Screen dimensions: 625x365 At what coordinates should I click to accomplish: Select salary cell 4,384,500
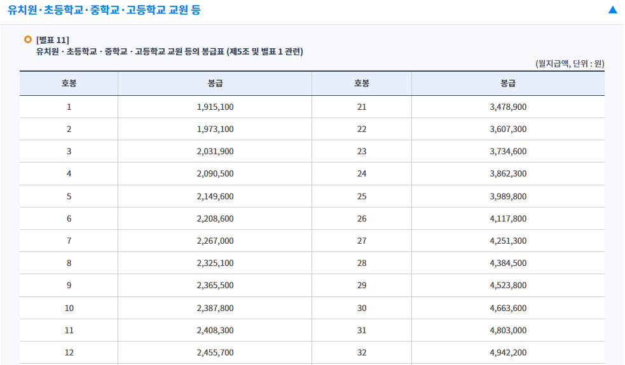tap(508, 263)
